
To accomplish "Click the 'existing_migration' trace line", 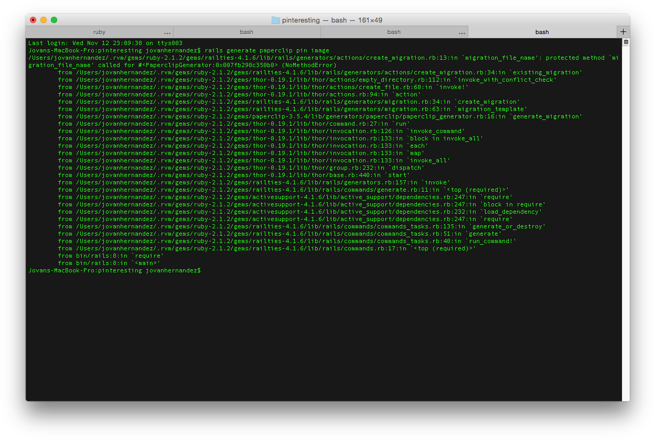I will [320, 72].
